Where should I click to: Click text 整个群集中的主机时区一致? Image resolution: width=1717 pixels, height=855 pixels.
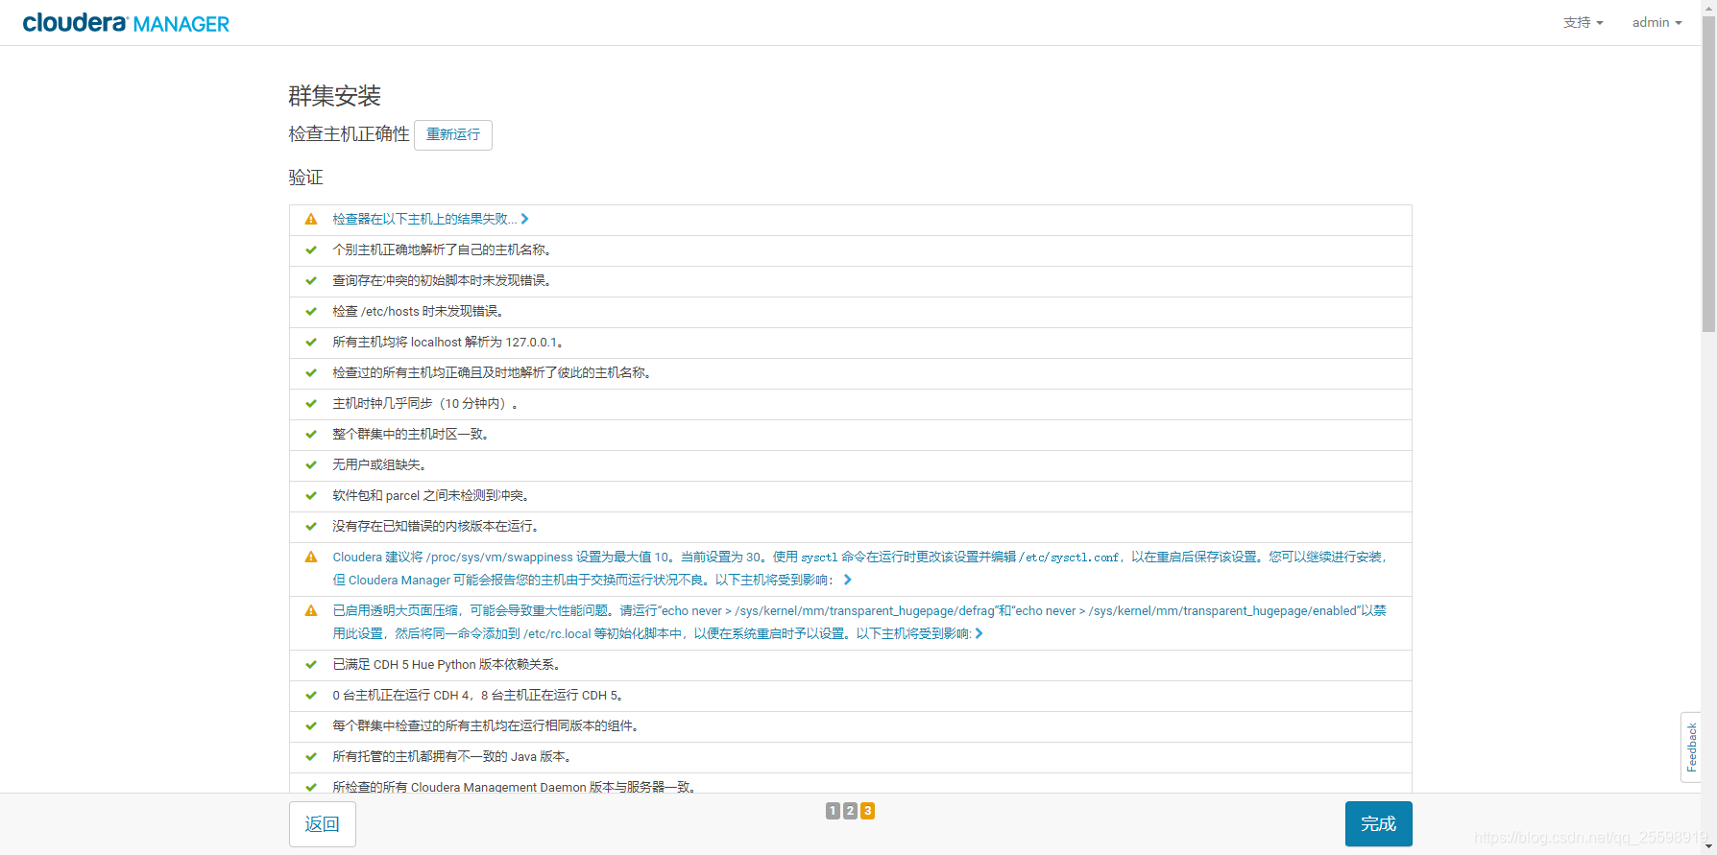tap(413, 435)
